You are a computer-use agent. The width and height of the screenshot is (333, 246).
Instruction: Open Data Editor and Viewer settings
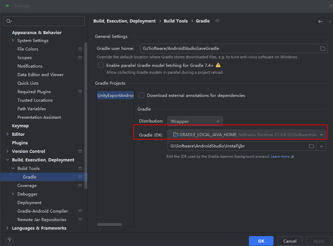[40, 75]
